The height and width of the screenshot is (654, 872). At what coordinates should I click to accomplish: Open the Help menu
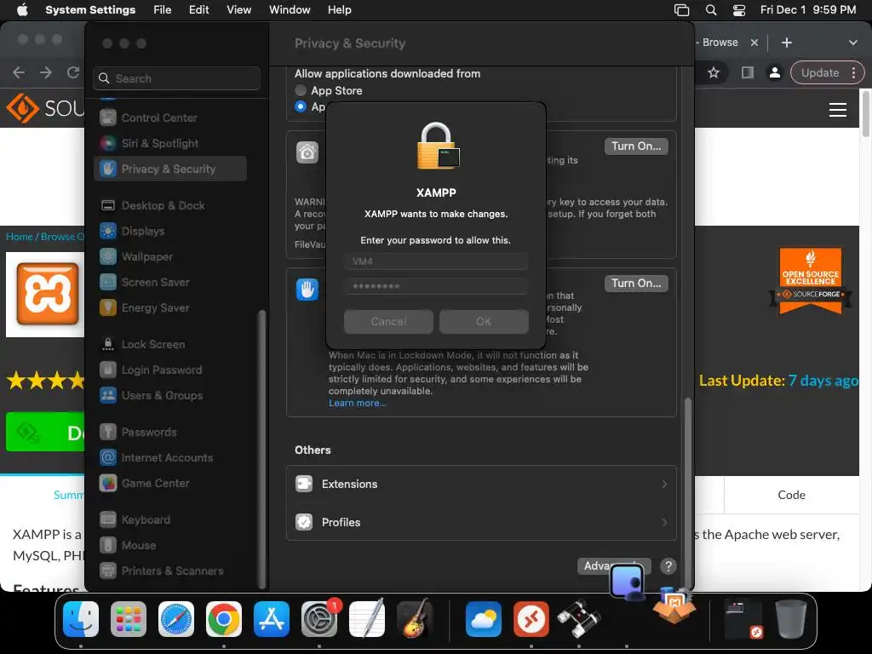coord(339,9)
